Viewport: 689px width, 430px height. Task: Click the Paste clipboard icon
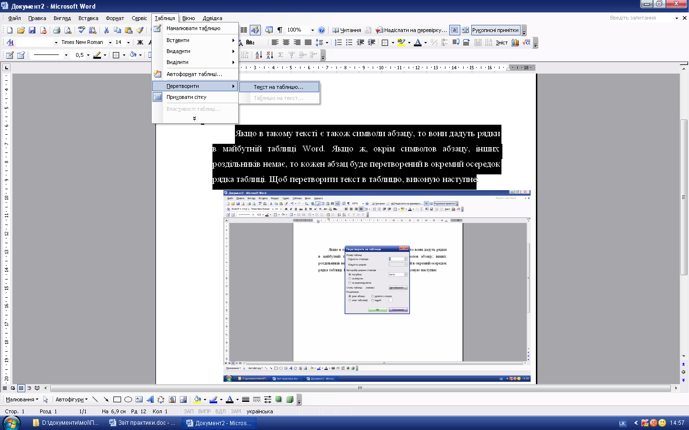pyautogui.click(x=129, y=30)
